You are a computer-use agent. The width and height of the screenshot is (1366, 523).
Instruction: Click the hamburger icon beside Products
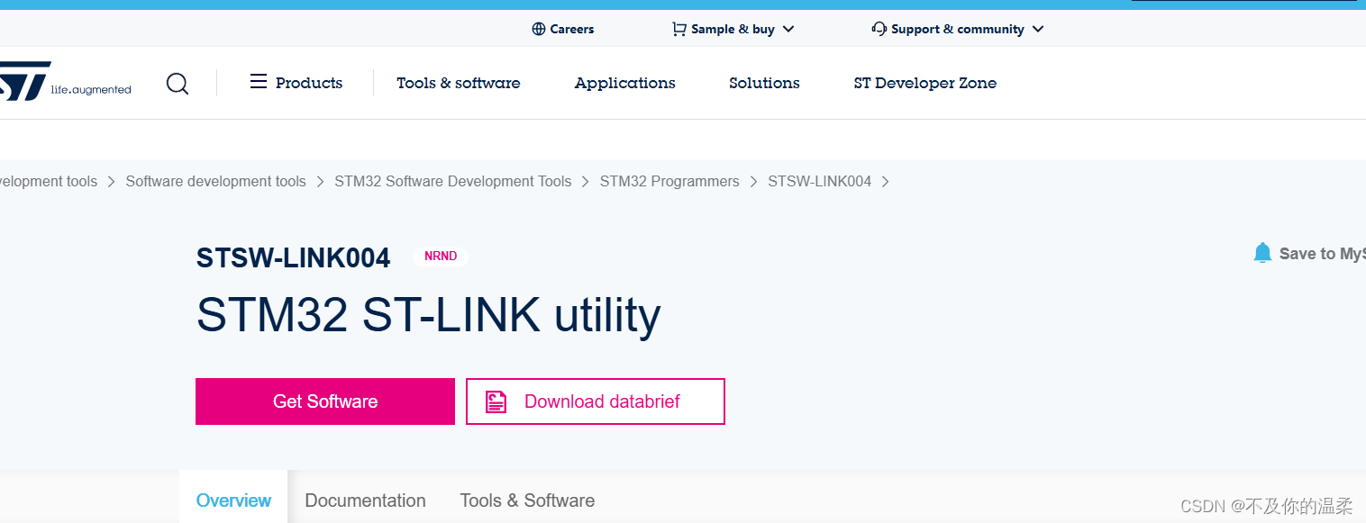[259, 82]
